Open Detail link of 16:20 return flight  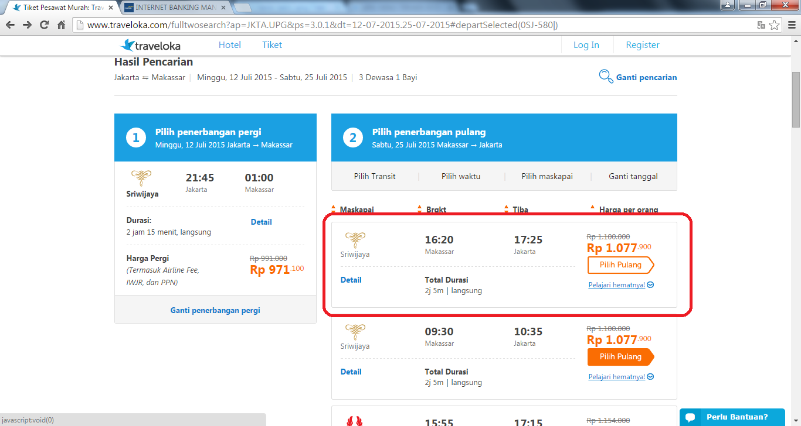click(351, 280)
